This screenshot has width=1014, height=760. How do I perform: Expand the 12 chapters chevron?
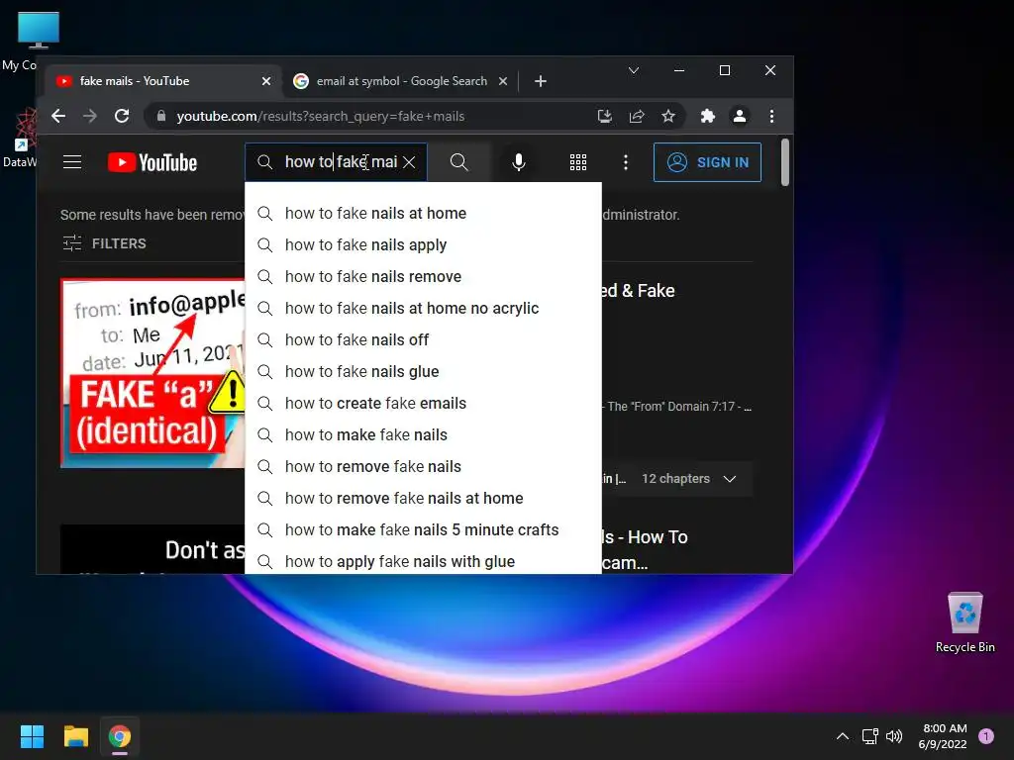[x=730, y=479]
